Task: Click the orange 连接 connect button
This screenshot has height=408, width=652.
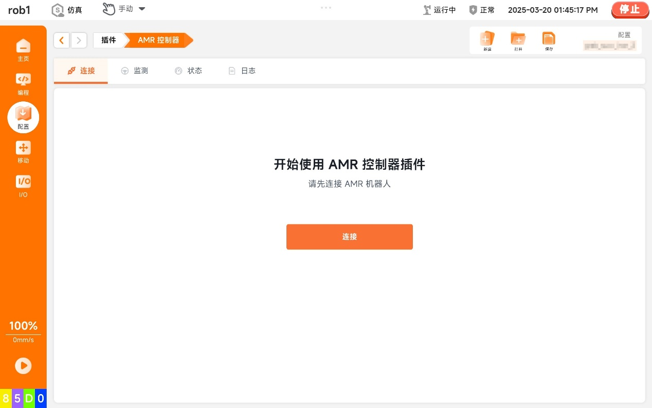Action: 349,237
